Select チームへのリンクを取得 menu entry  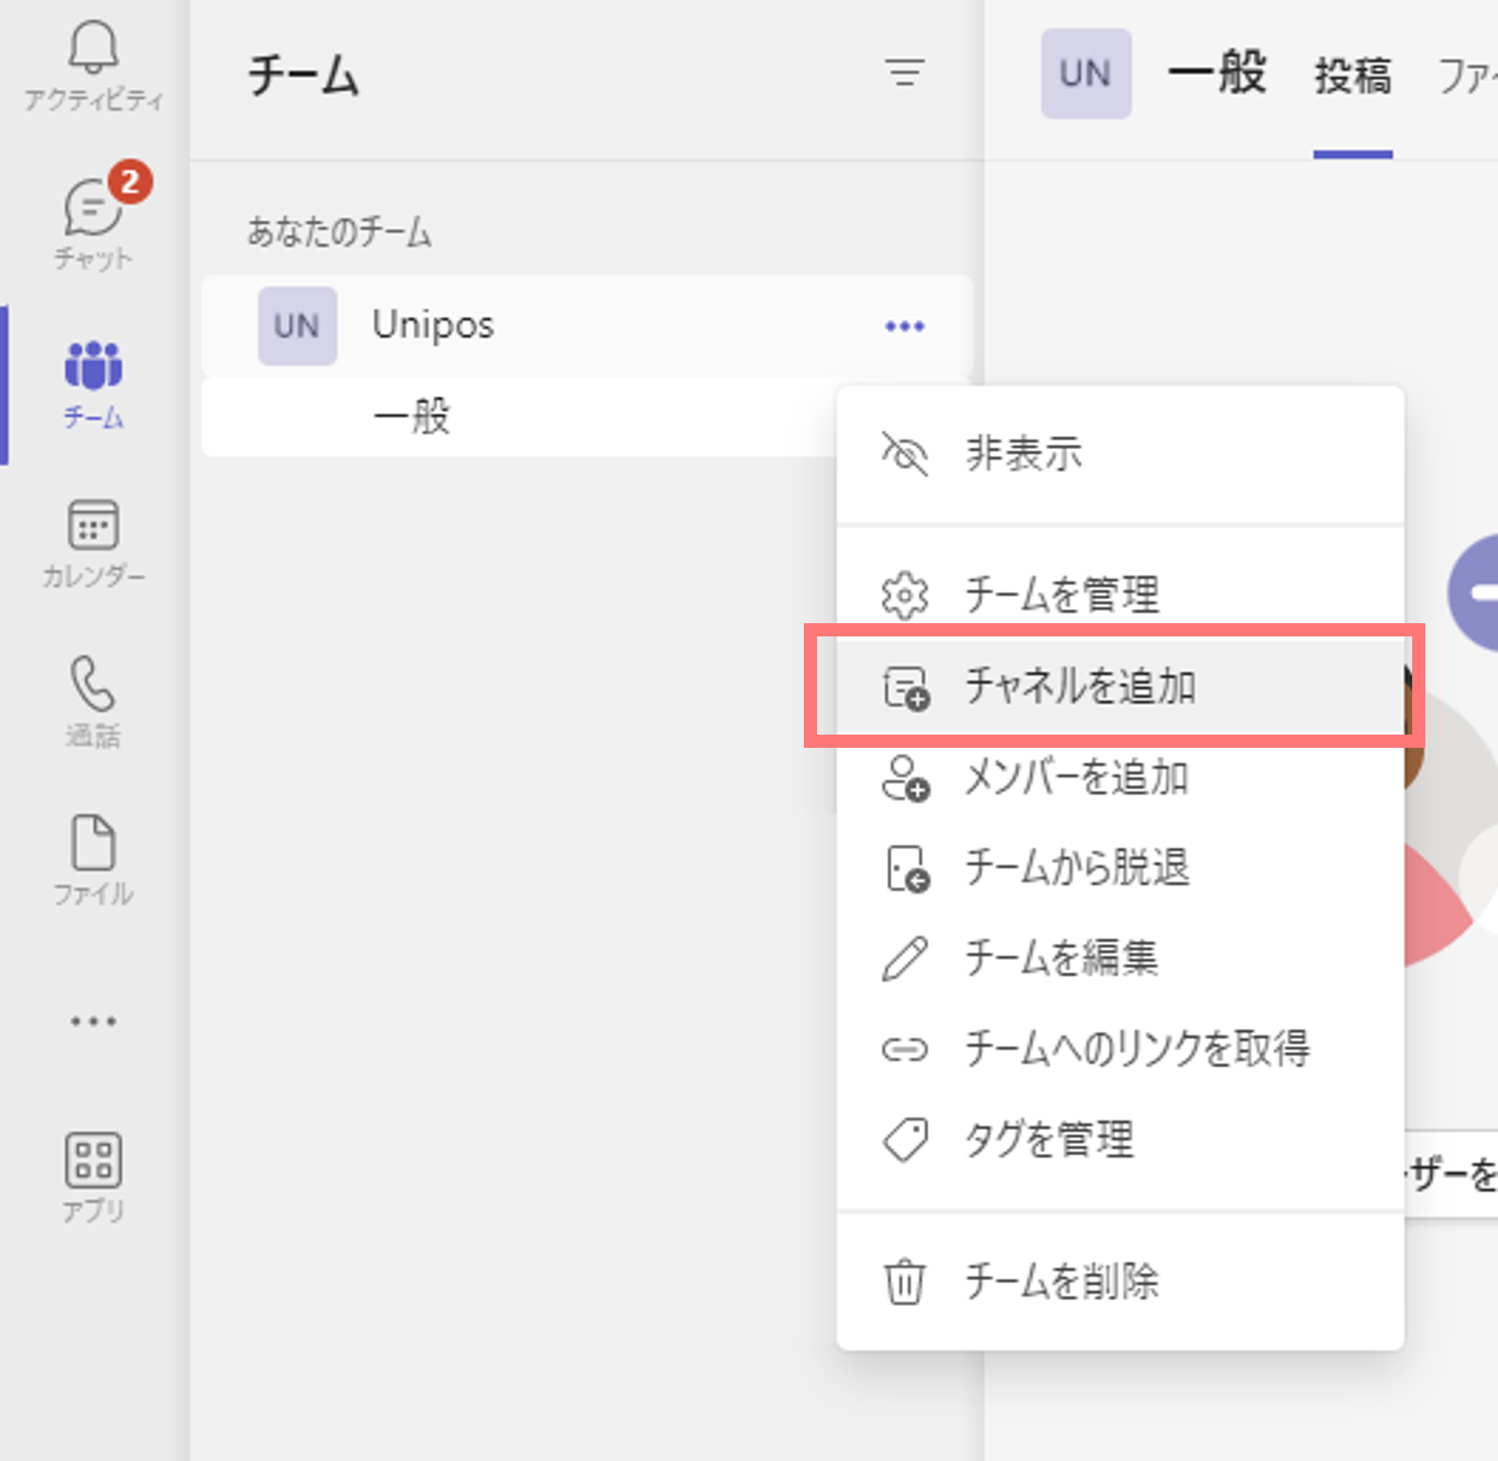tap(1120, 1049)
